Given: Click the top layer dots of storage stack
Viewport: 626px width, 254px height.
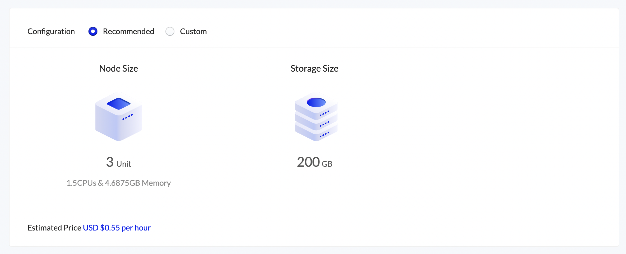Looking at the screenshot, I should (x=324, y=113).
